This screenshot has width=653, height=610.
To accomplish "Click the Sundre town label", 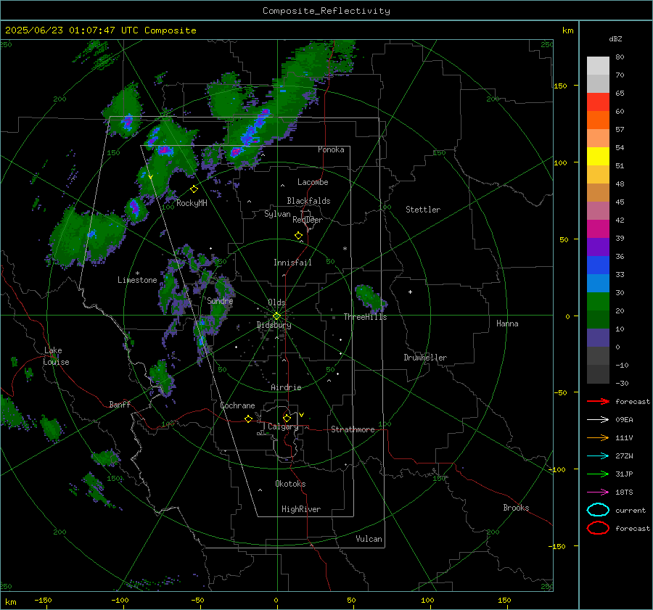I will click(220, 300).
